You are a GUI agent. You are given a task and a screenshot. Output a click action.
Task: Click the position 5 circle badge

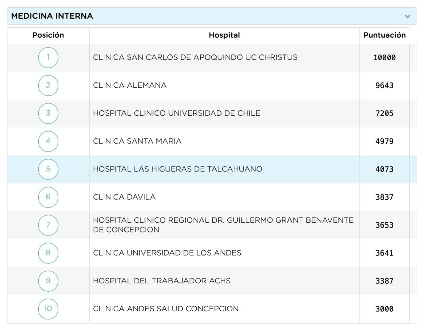pos(48,169)
